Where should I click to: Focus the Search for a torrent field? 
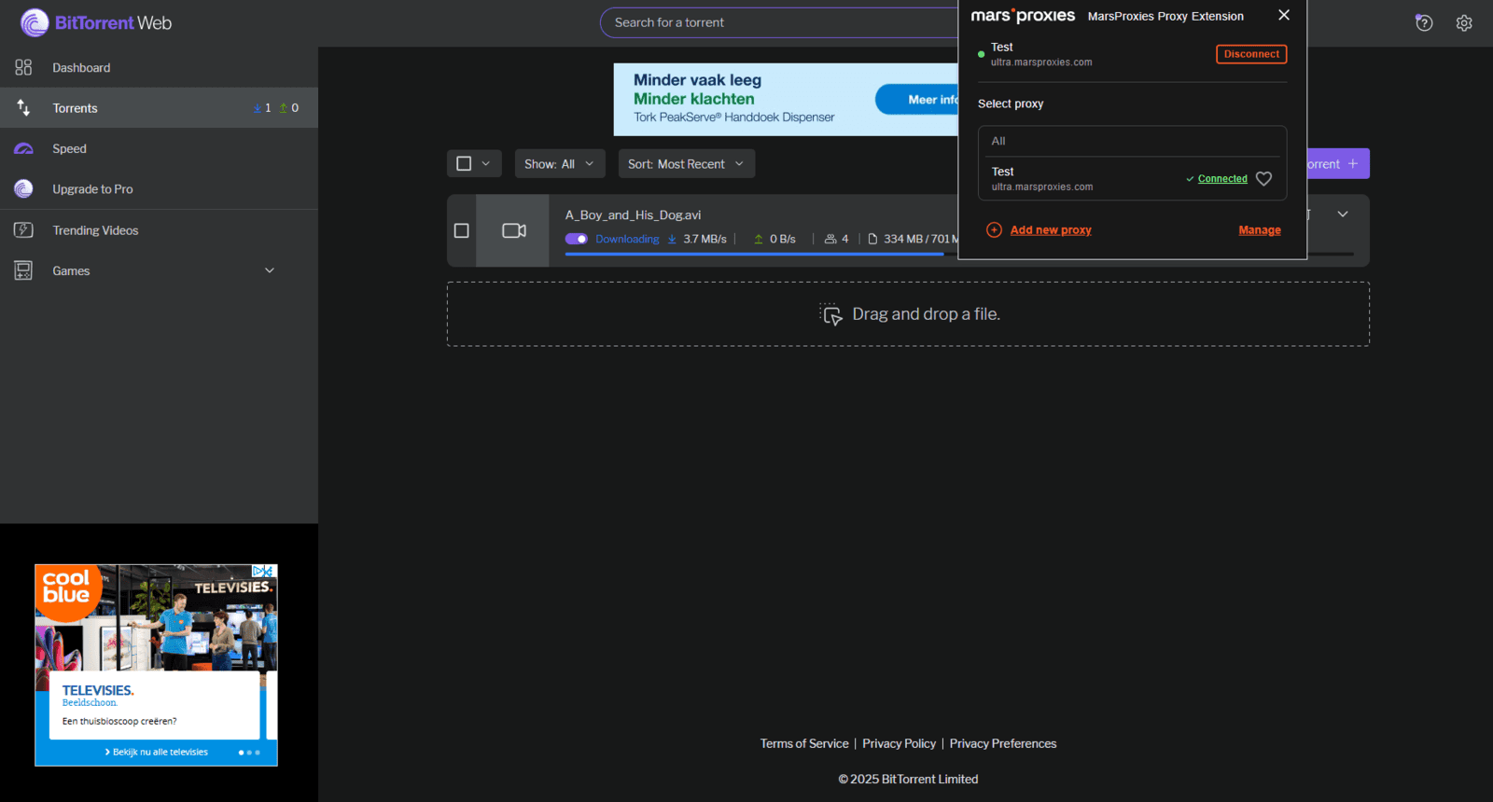779,22
